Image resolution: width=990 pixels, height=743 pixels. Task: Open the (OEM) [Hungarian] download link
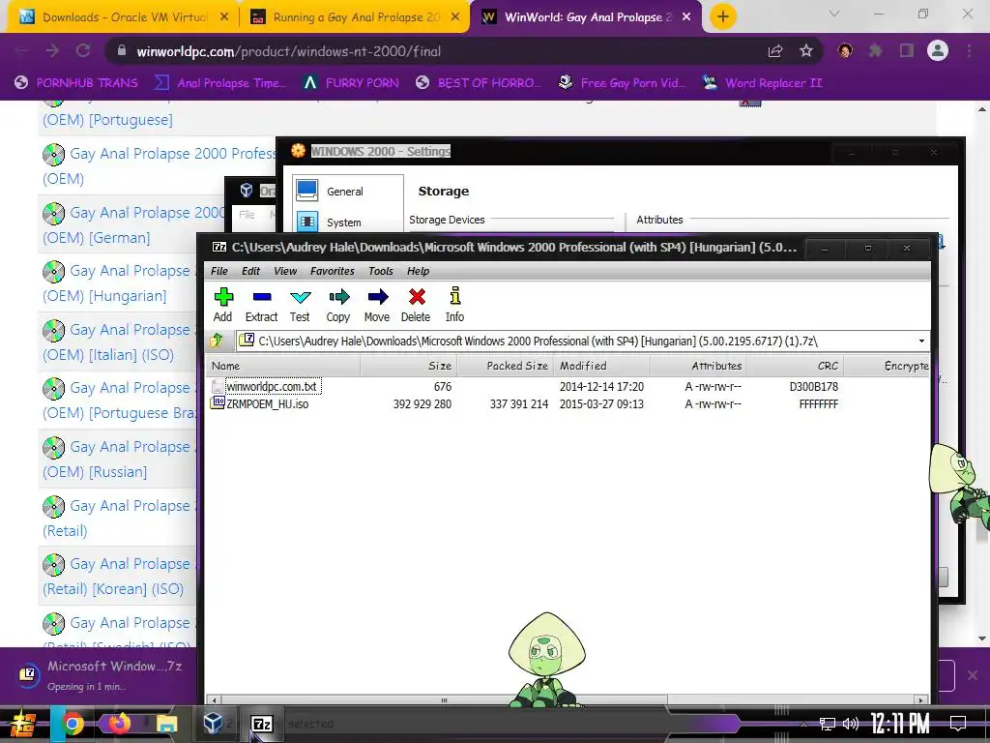[x=119, y=283]
